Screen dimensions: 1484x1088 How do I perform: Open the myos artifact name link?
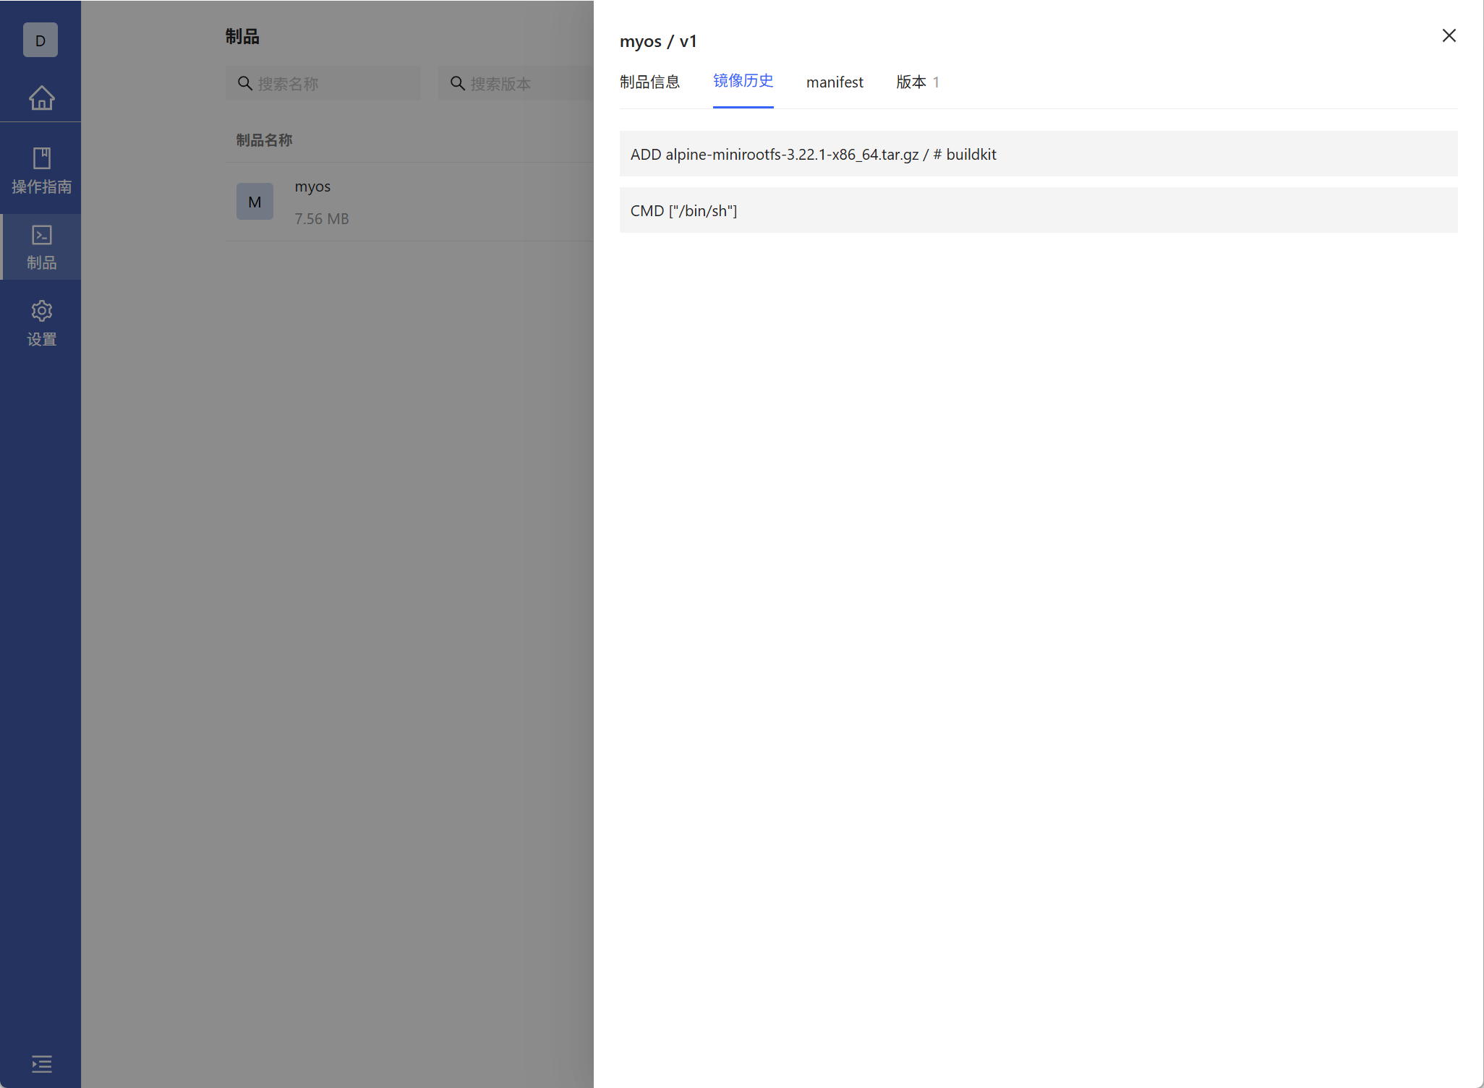312,187
